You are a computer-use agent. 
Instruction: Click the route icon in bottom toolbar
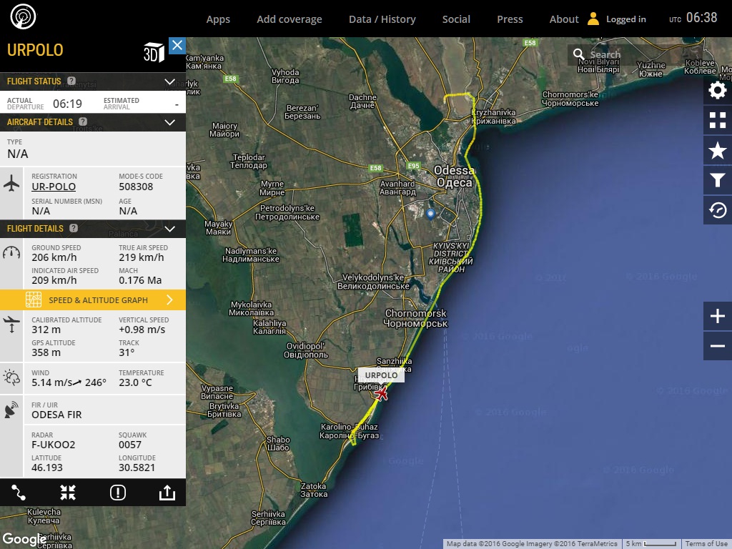[19, 492]
